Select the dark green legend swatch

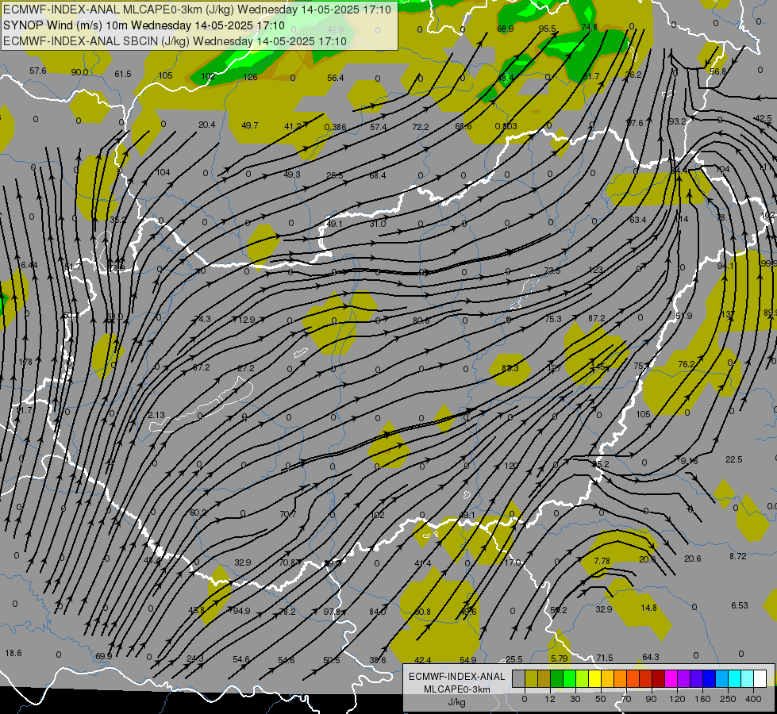point(556,678)
